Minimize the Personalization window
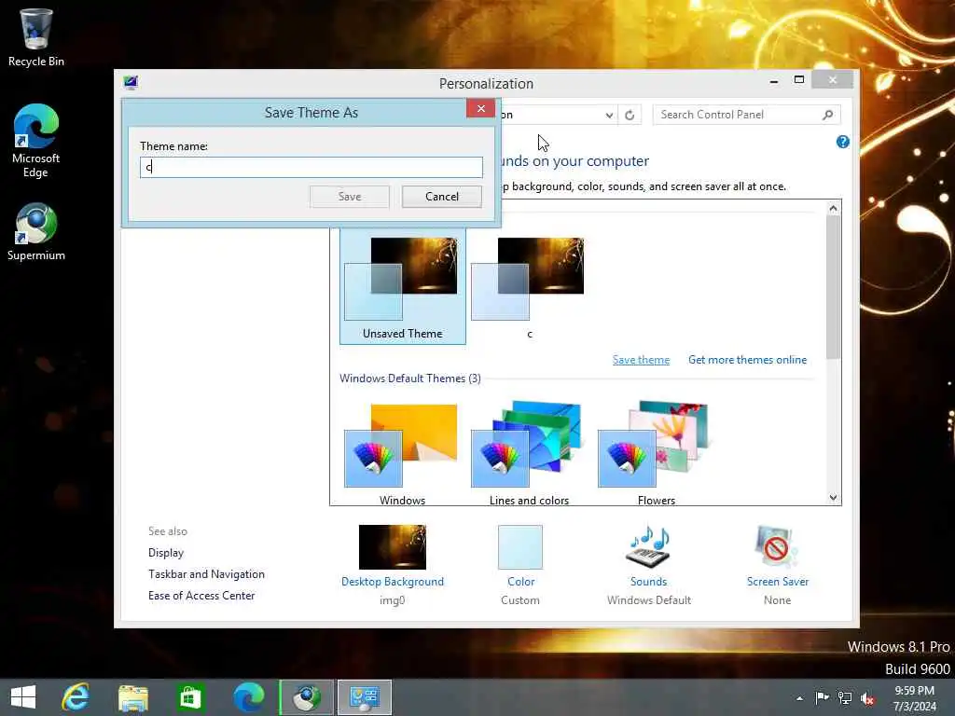The width and height of the screenshot is (955, 716). click(x=773, y=80)
